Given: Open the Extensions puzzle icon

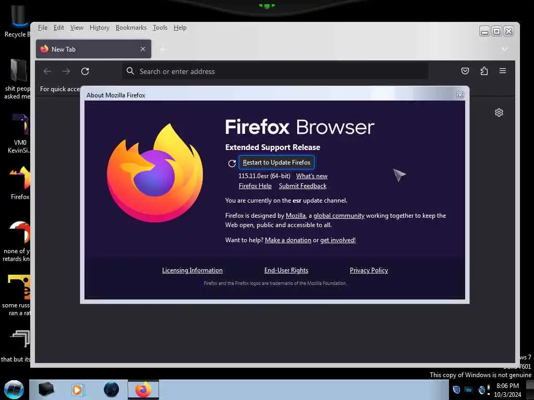Looking at the screenshot, I should pyautogui.click(x=484, y=71).
